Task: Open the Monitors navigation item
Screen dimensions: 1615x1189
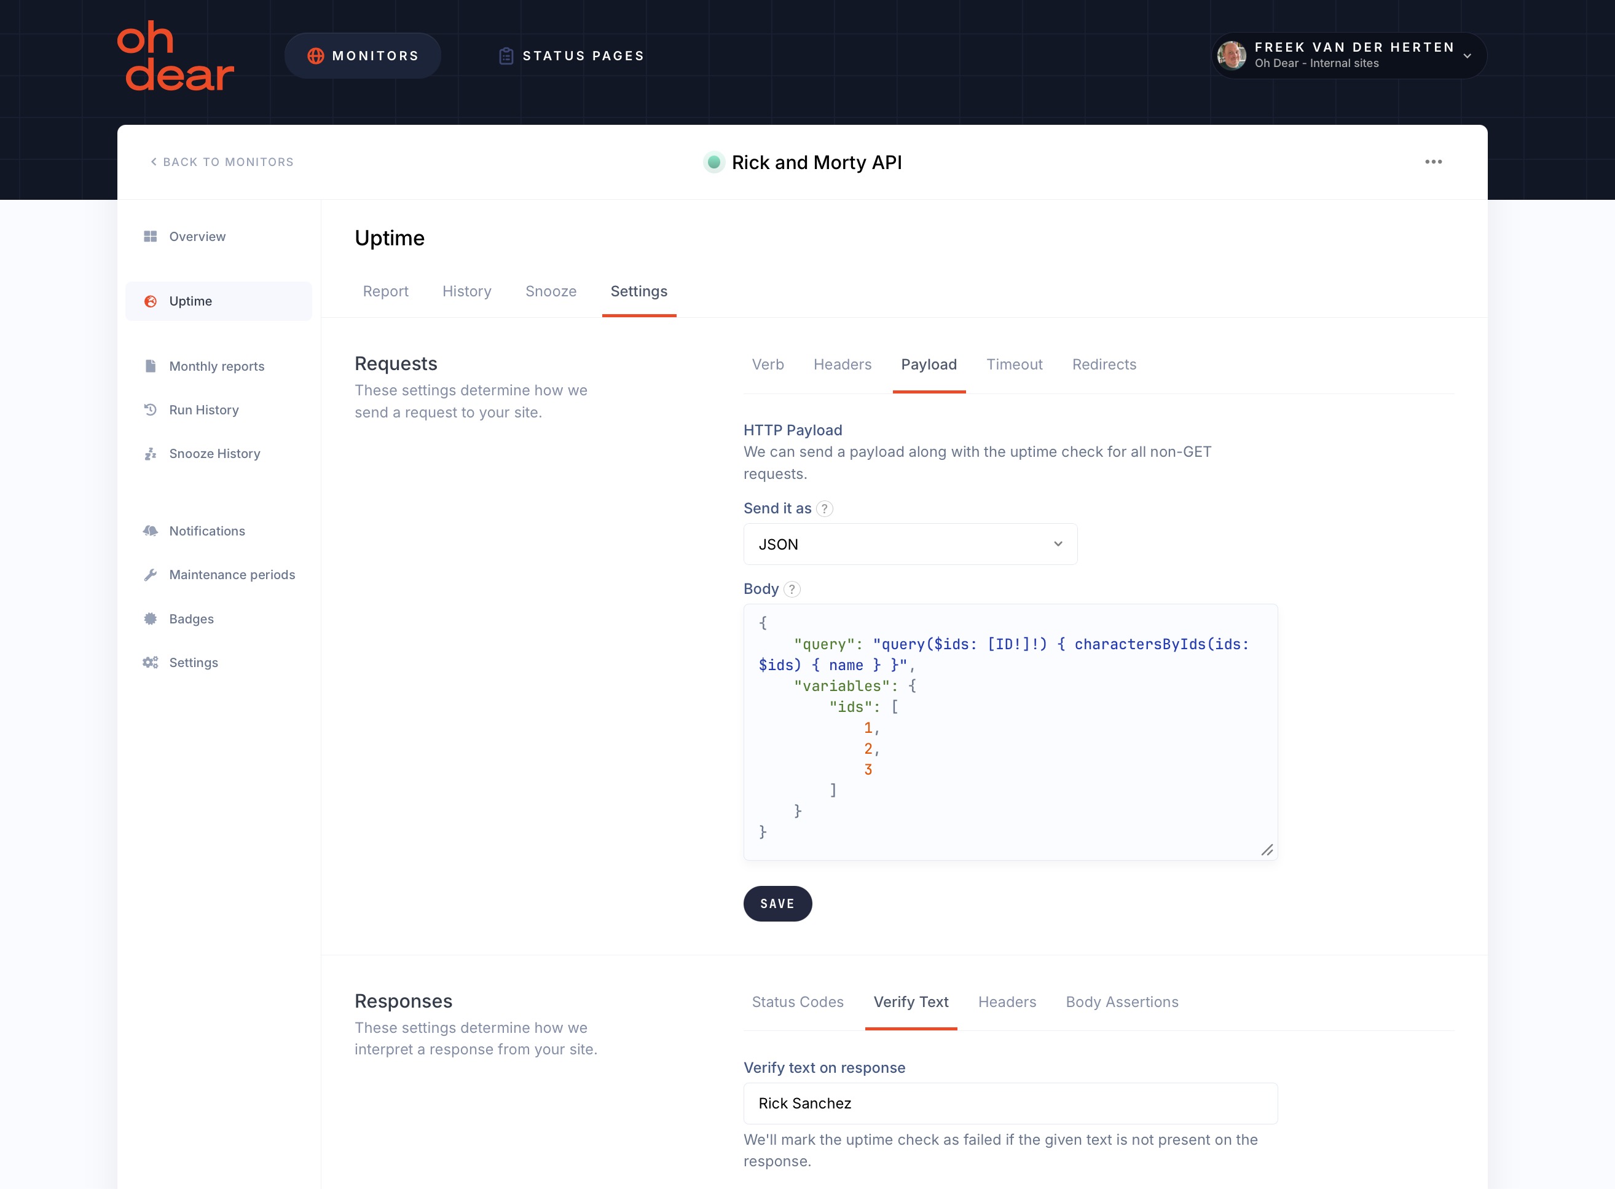Action: 363,56
